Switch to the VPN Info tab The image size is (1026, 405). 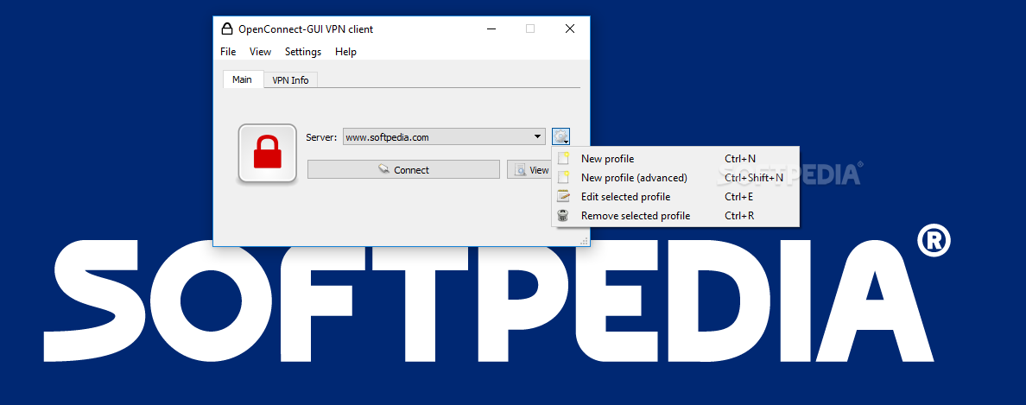290,79
